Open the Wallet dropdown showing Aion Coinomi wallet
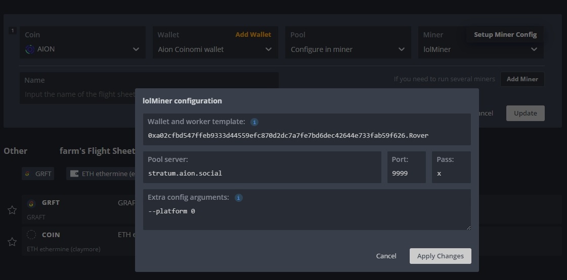This screenshot has height=280, width=567. [215, 42]
